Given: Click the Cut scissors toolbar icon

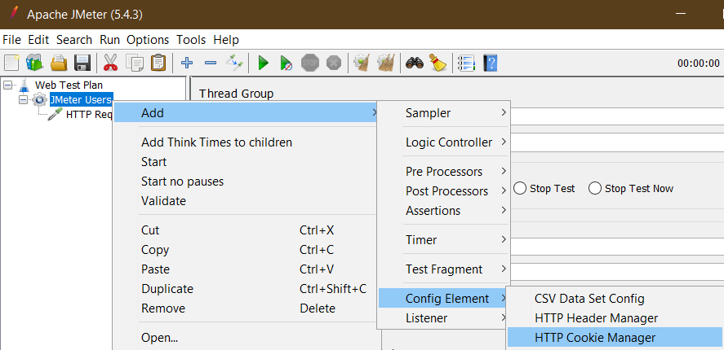Looking at the screenshot, I should (x=110, y=62).
